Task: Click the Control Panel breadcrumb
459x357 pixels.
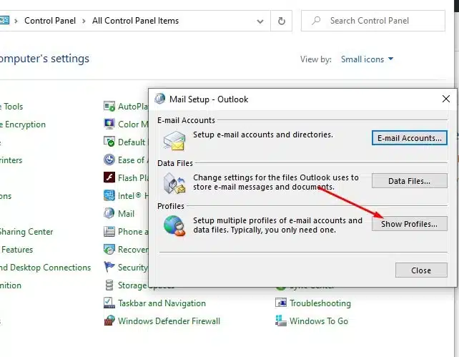Action: tap(50, 21)
